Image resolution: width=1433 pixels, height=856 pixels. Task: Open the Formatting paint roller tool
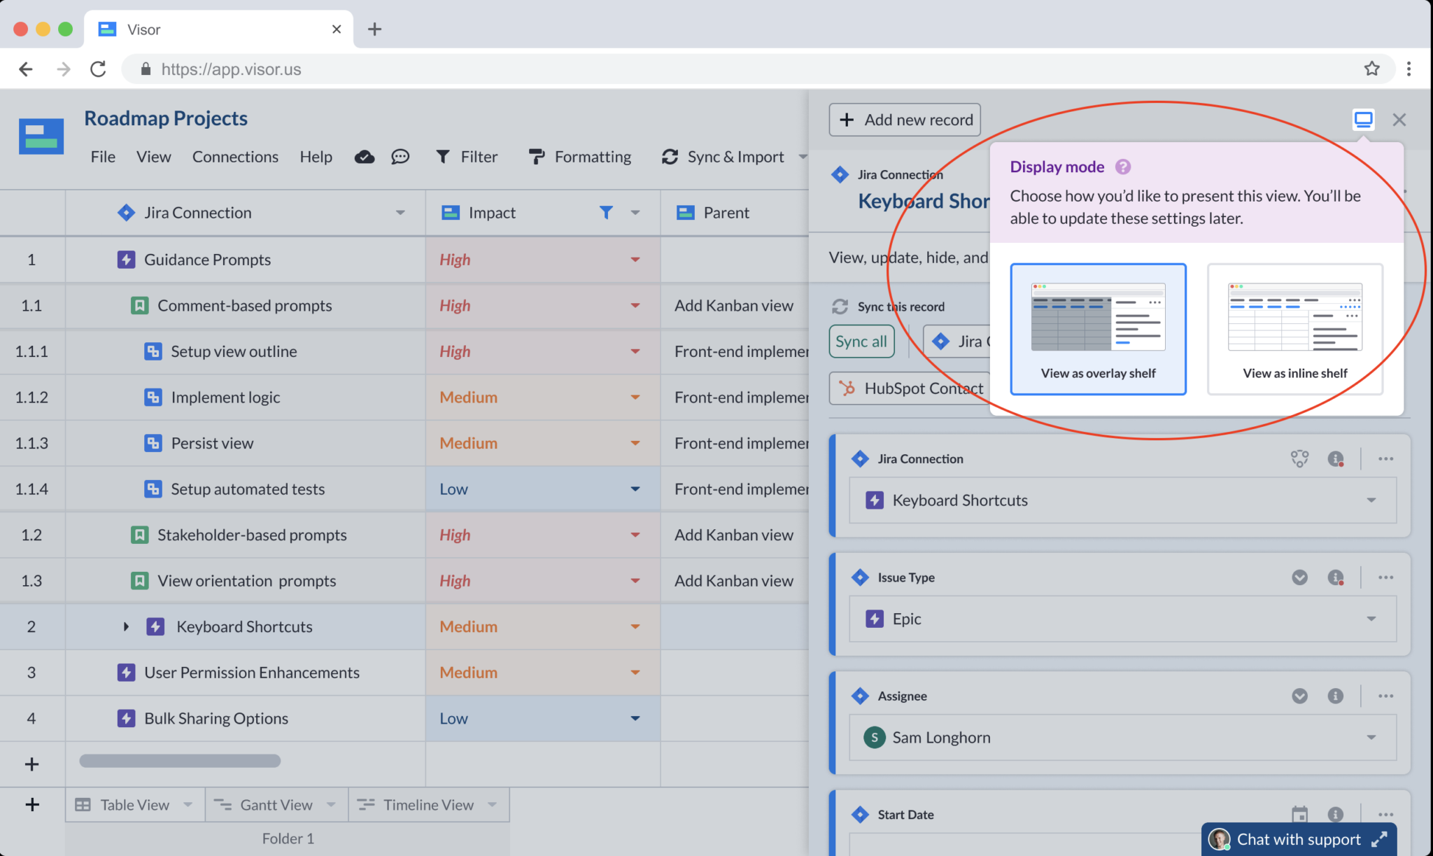580,157
